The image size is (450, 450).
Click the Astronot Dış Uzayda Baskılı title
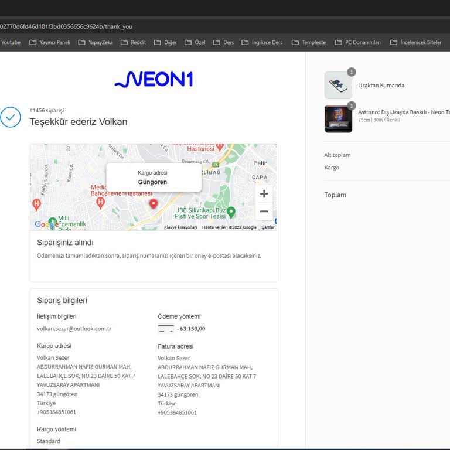tap(404, 112)
